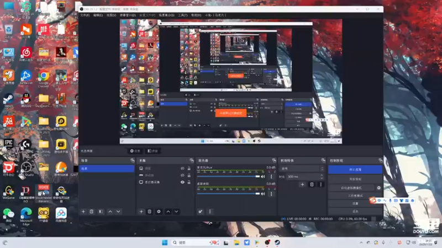
Task: Click the blue streaming button in Controls
Action: click(x=355, y=170)
